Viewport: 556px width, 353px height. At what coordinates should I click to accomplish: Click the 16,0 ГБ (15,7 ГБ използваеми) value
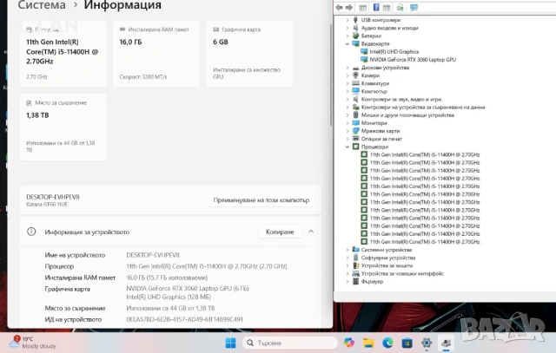(x=167, y=278)
